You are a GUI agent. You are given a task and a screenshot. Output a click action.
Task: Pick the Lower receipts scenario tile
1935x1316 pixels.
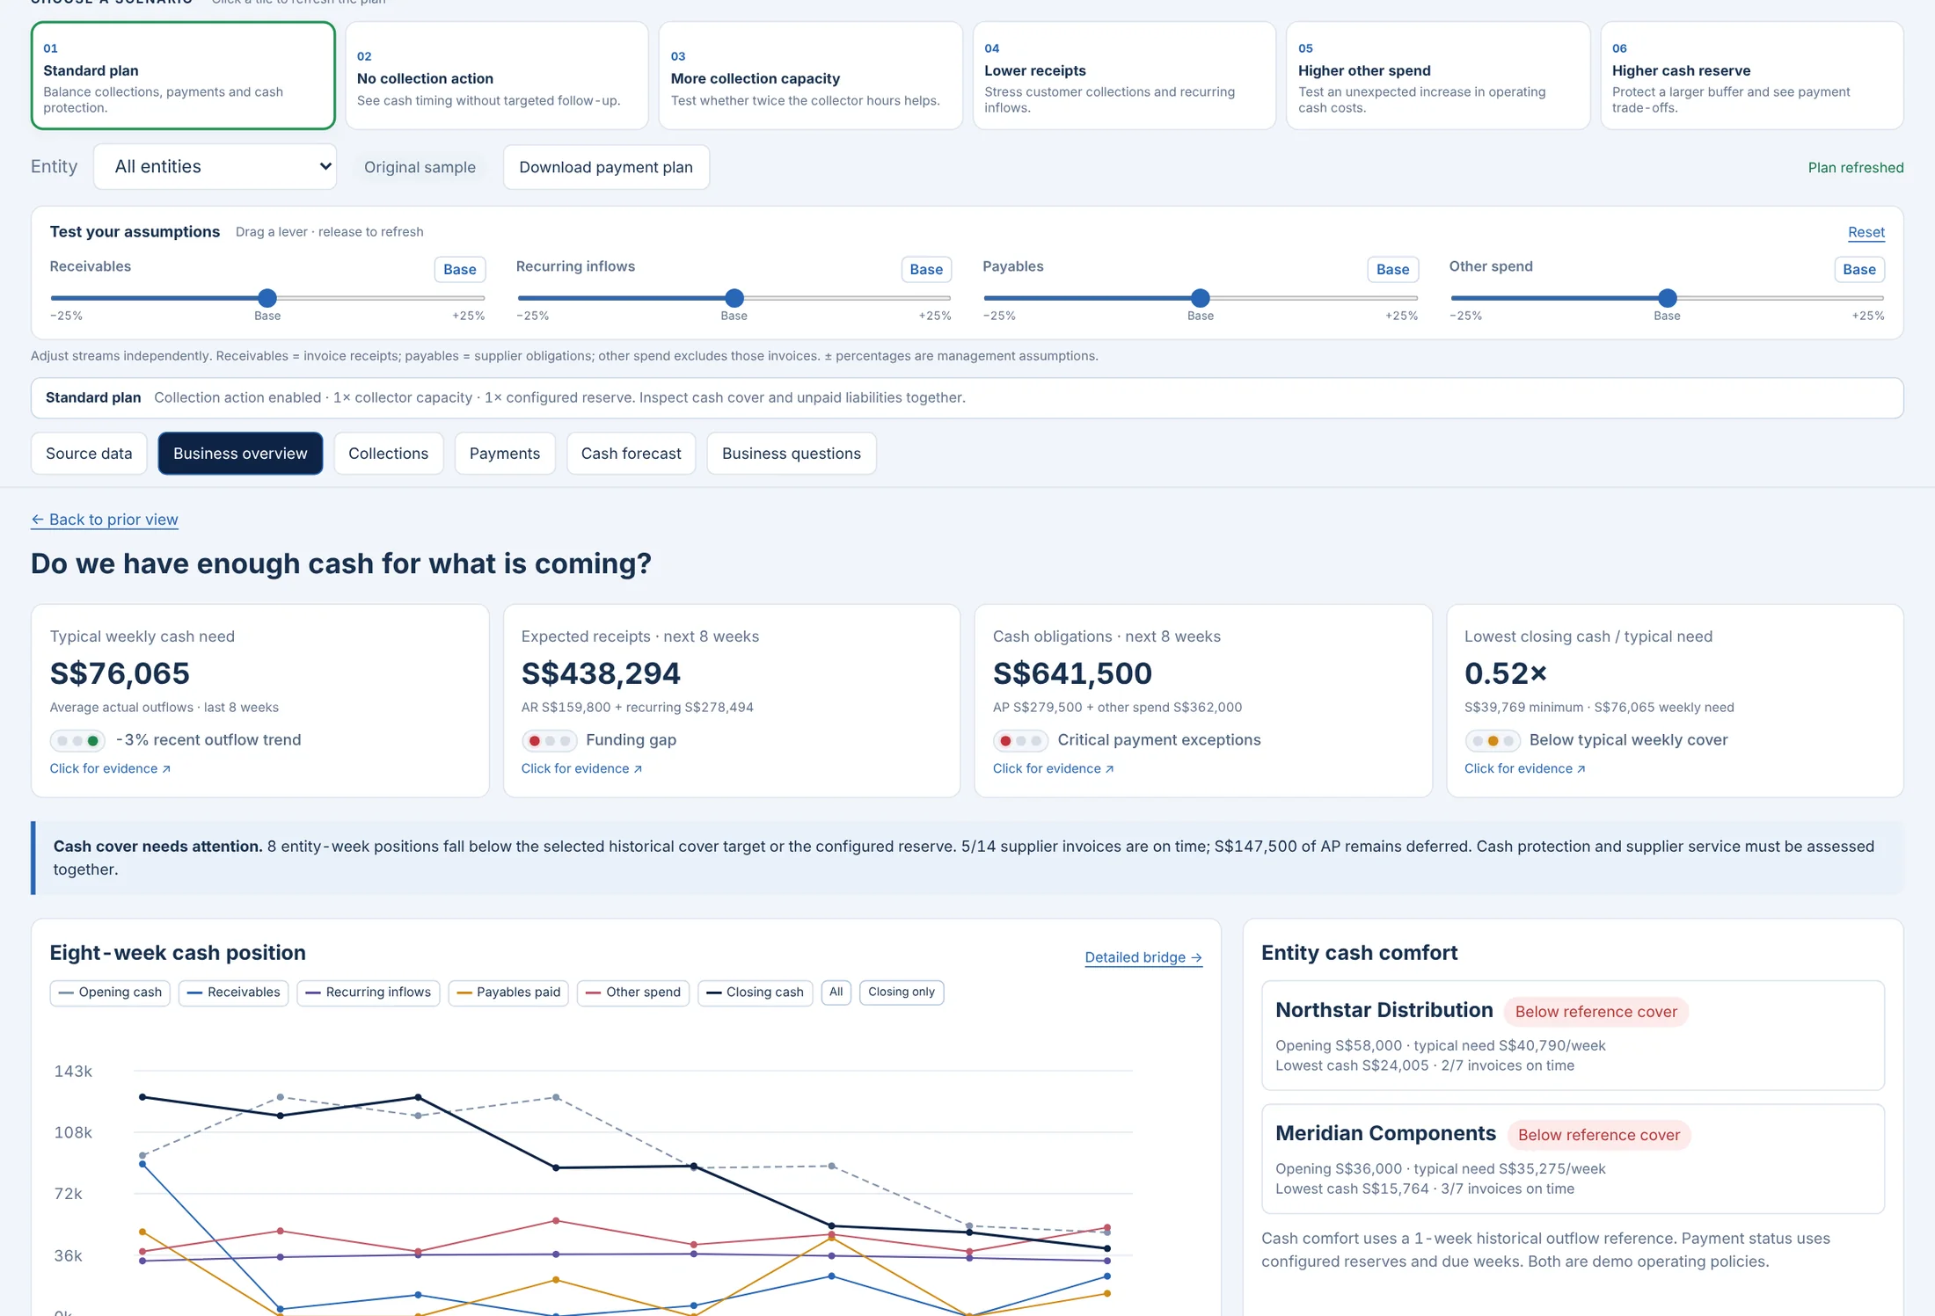(x=1124, y=76)
